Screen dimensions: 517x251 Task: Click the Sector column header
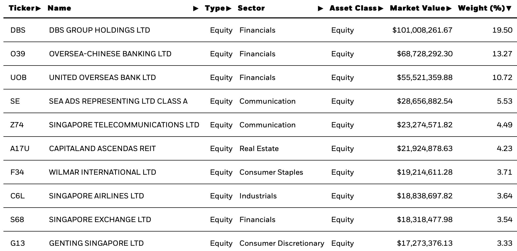251,8
